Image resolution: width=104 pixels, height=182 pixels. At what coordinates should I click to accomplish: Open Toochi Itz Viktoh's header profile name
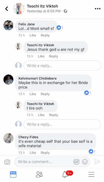click(42, 6)
